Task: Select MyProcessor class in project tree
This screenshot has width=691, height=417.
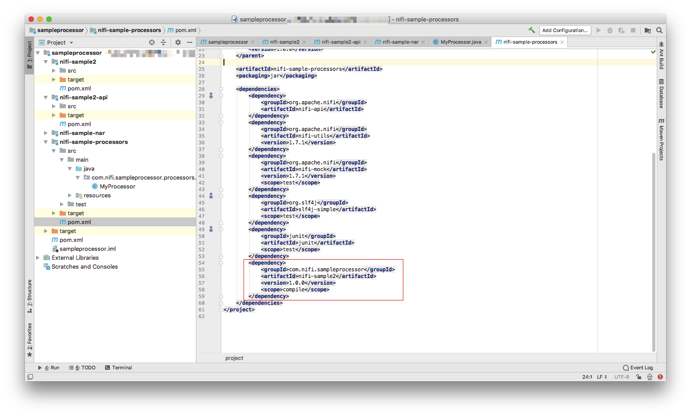Action: 114,187
